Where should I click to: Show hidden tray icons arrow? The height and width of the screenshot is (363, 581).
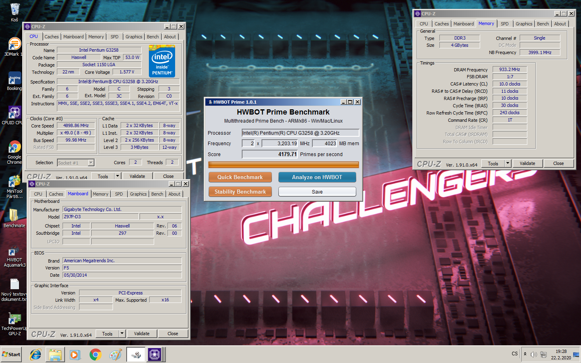click(x=525, y=354)
